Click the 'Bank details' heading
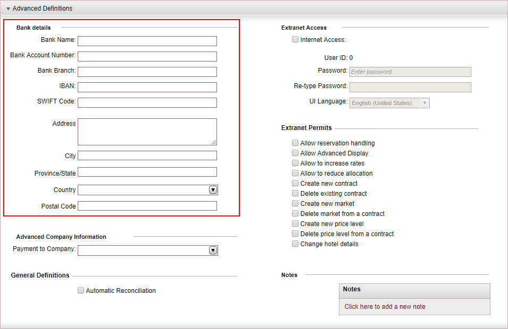 point(34,28)
